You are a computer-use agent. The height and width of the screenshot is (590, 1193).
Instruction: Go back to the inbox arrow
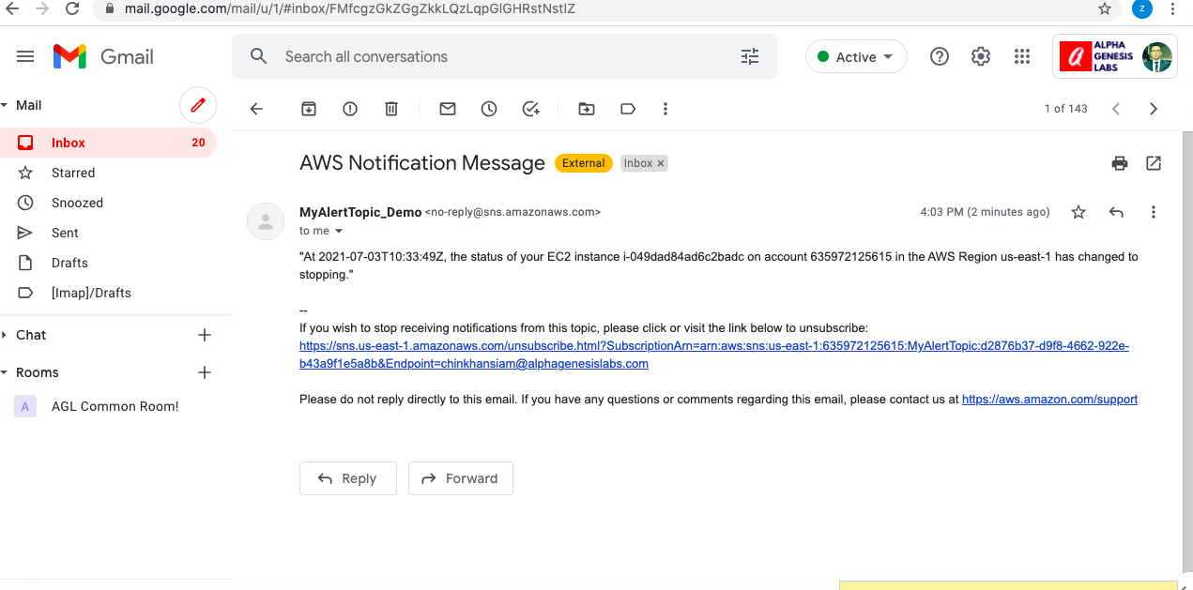256,109
